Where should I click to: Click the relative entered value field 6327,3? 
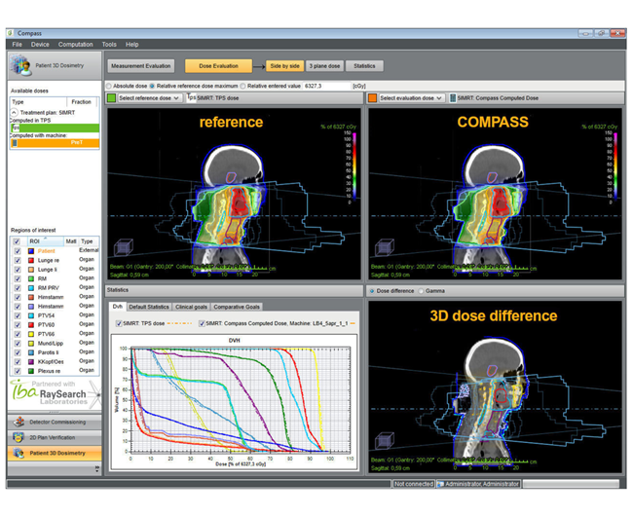(x=326, y=86)
